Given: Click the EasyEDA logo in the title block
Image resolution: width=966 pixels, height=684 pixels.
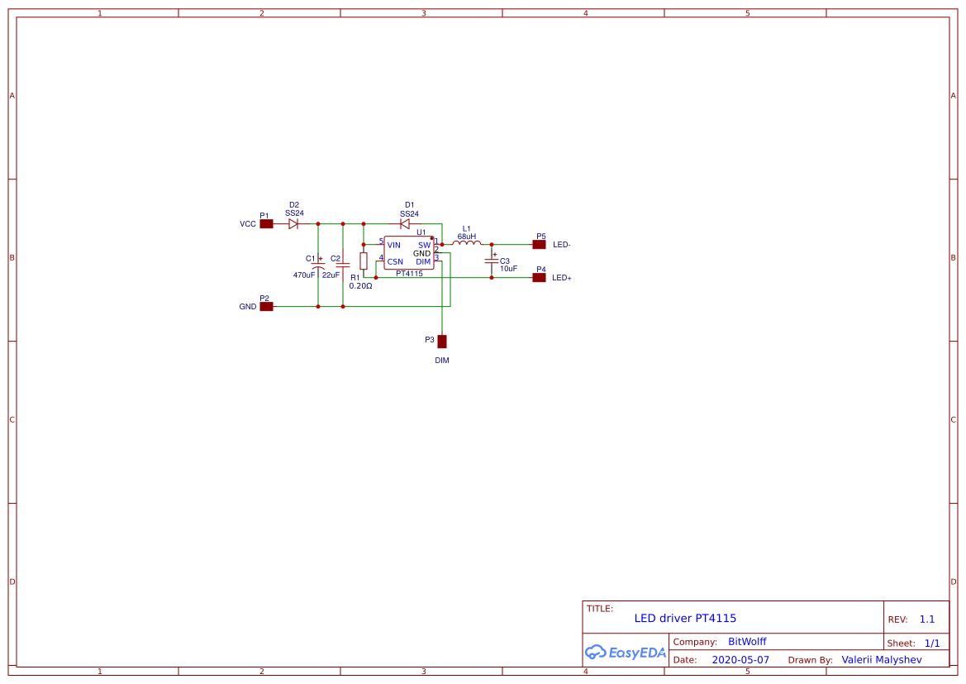Looking at the screenshot, I should 626,653.
